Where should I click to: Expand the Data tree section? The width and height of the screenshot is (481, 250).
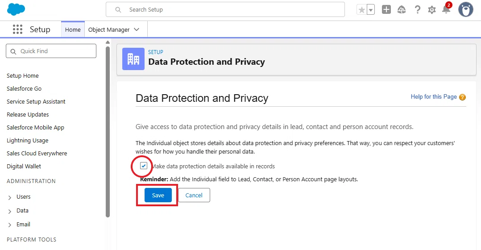[x=9, y=211]
